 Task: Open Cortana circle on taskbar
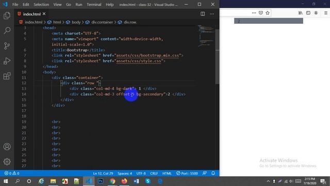point(29,181)
